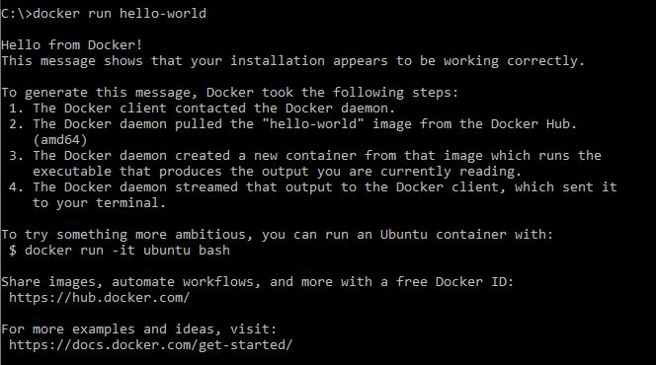Click the word "Ubuntu" in output

[x=404, y=234]
